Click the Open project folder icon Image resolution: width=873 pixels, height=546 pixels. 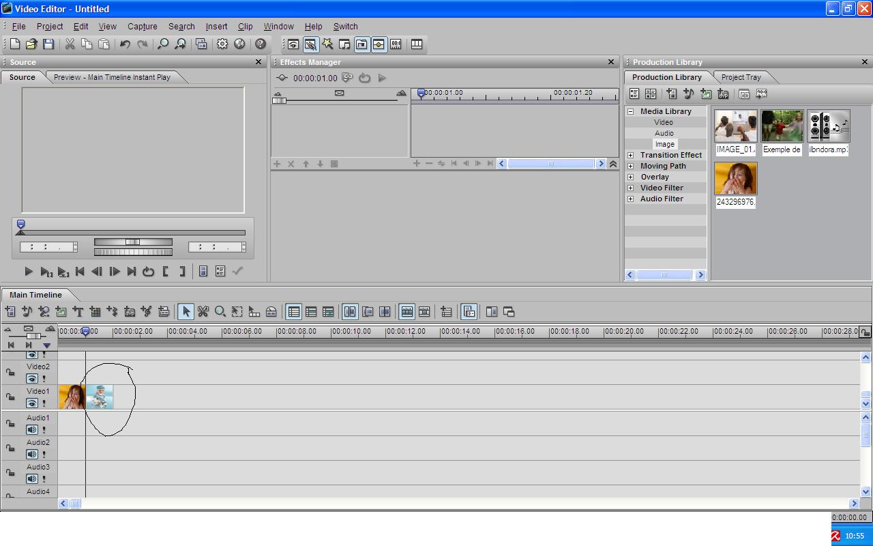click(31, 44)
